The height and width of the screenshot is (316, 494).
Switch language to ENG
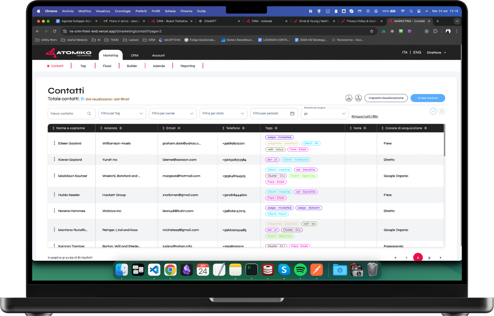tap(417, 52)
